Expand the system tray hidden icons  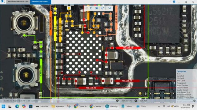[x=159, y=106]
